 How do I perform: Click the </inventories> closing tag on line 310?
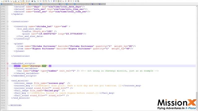pyautogui.click(x=20, y=56)
